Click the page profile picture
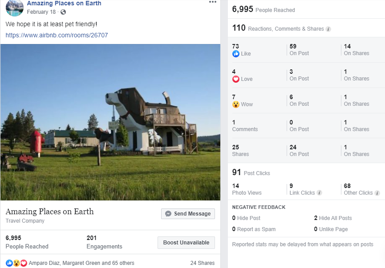 (x=13, y=8)
